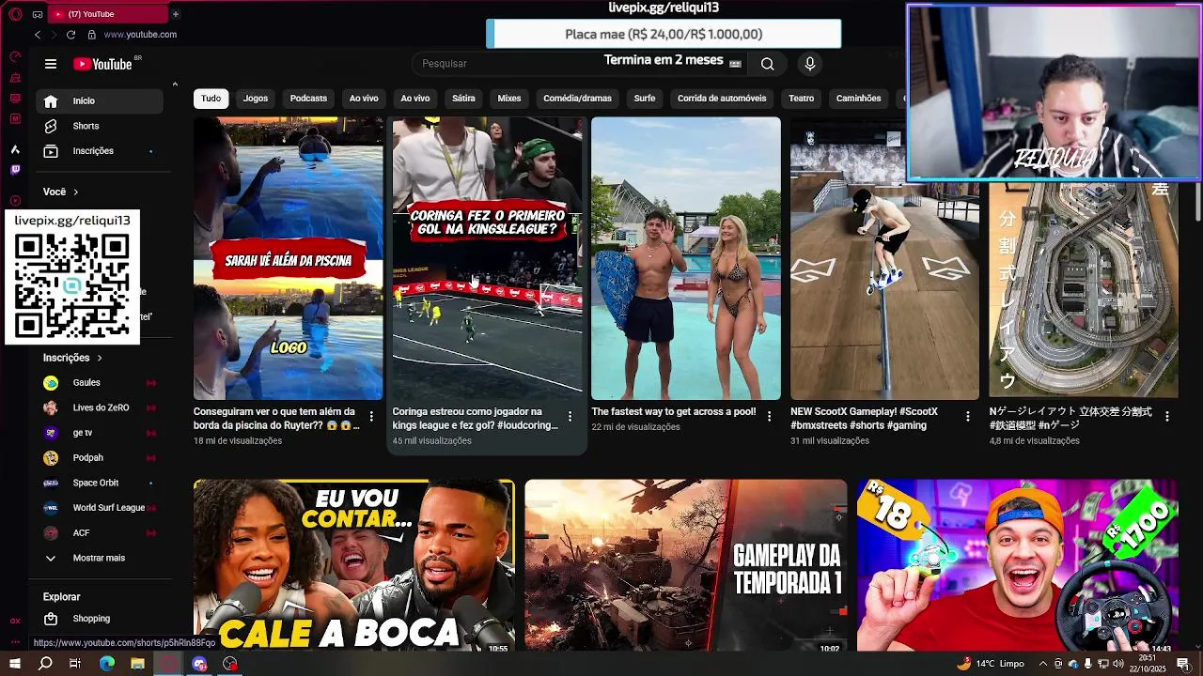Play the Coringa Kings League goal short
This screenshot has width=1203, height=676.
(x=487, y=258)
